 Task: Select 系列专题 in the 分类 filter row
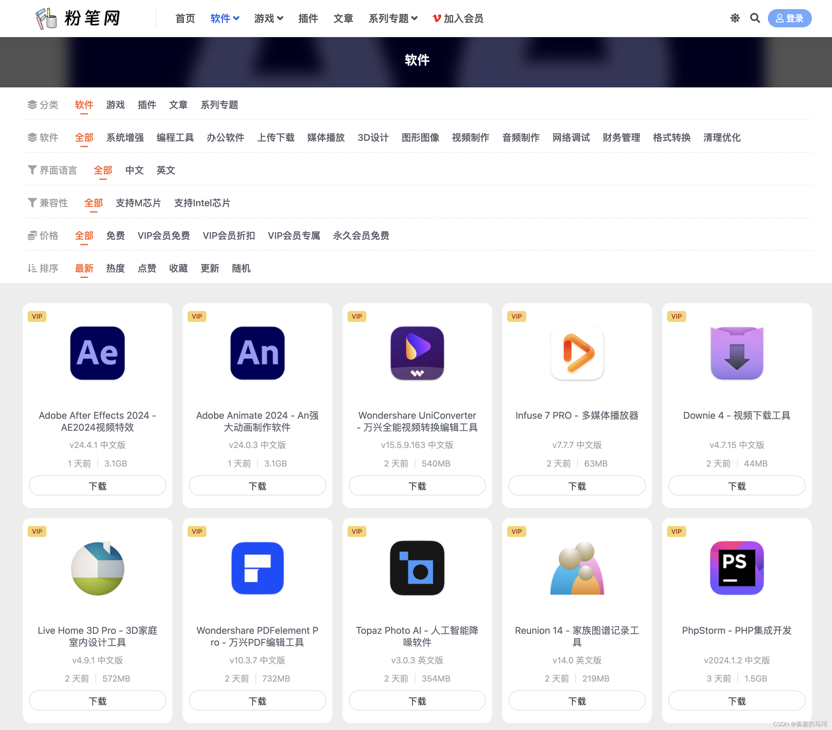tap(219, 105)
